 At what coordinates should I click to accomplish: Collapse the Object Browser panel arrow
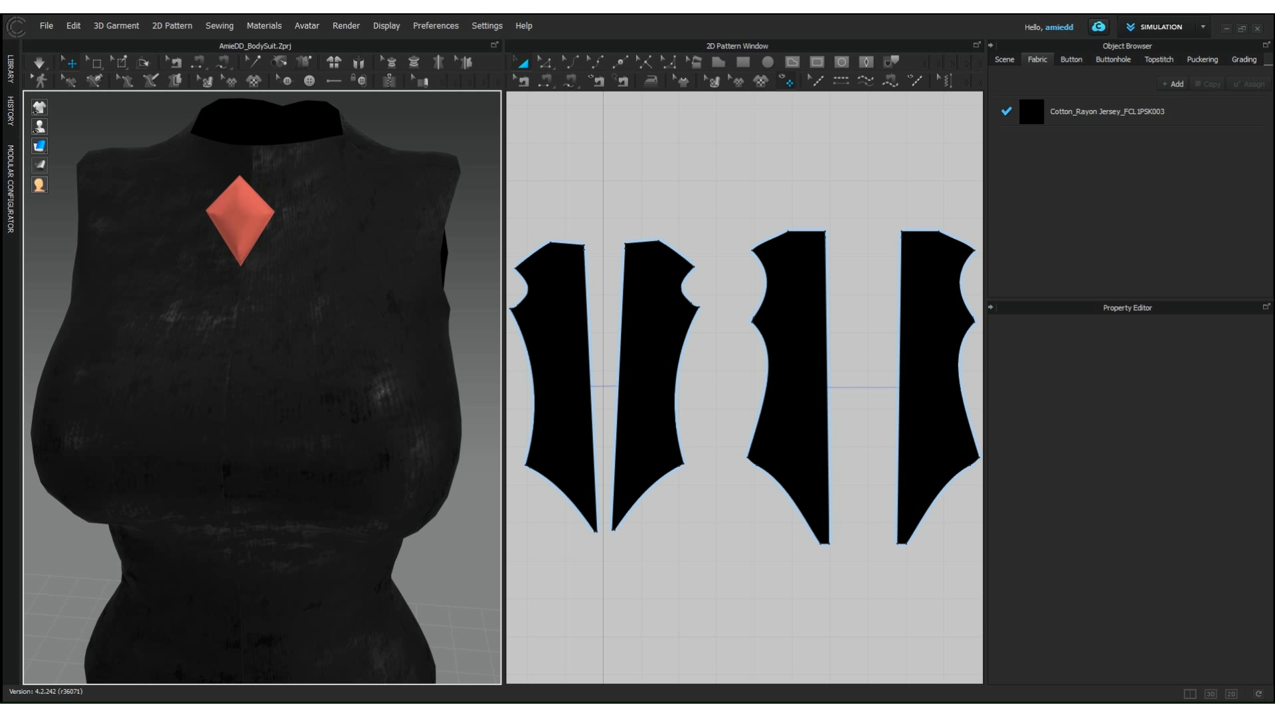pyautogui.click(x=991, y=46)
